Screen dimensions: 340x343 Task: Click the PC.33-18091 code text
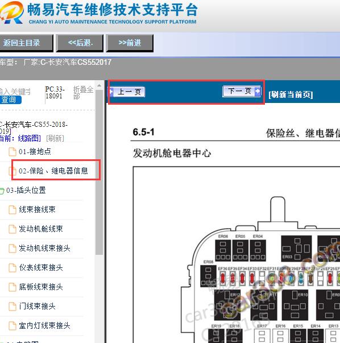tap(55, 93)
